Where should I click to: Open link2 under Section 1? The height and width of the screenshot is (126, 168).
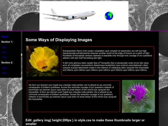click(4, 52)
